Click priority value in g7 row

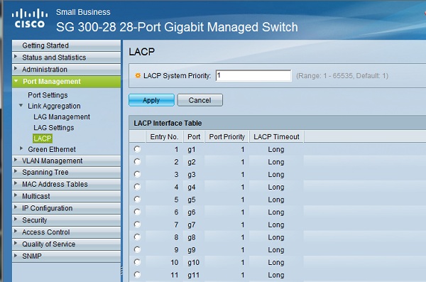242,225
